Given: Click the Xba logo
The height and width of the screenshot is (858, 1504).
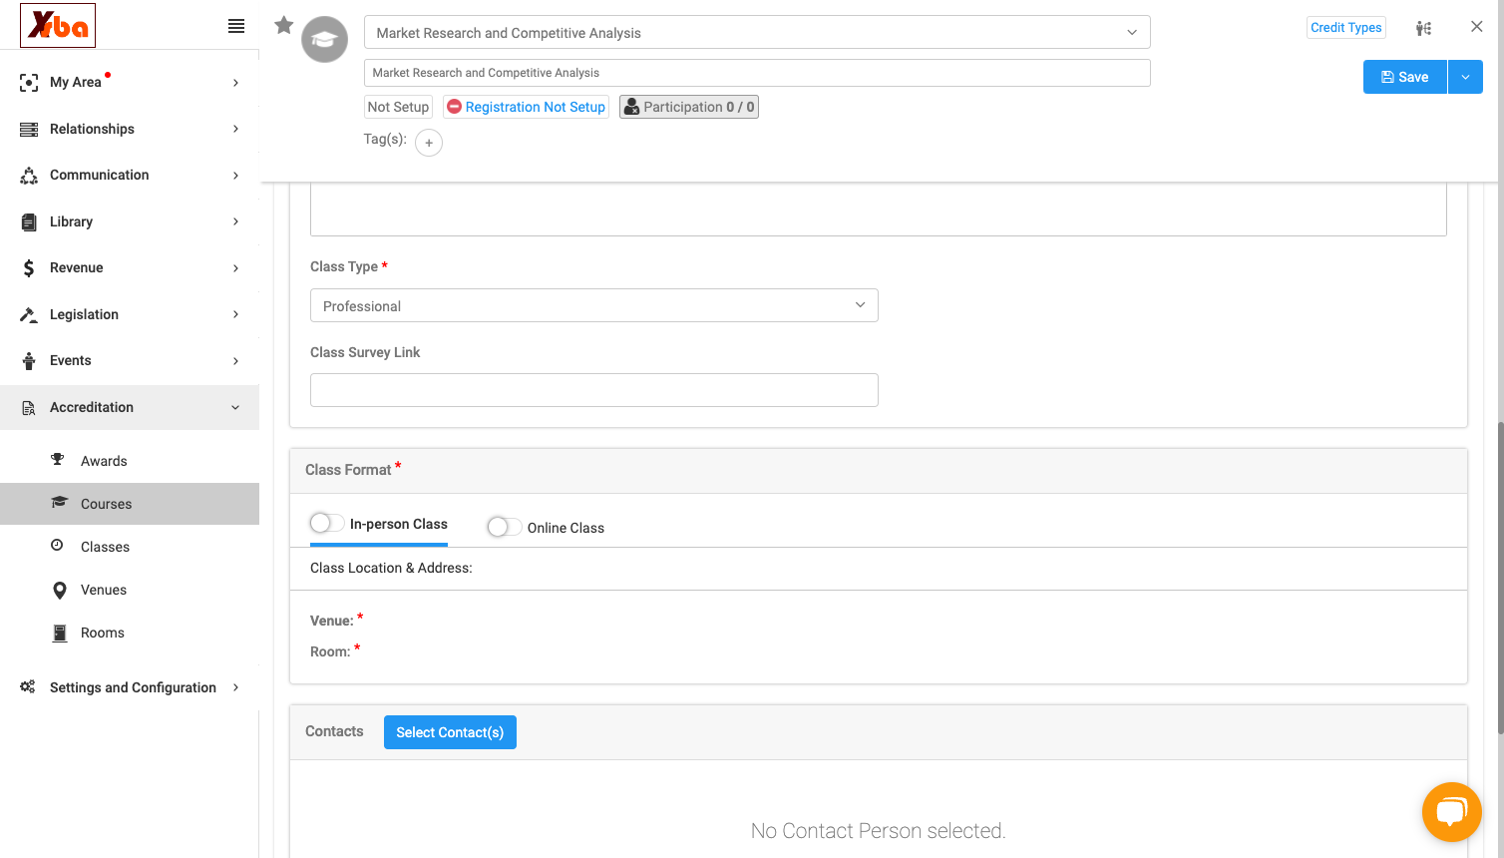Looking at the screenshot, I should coord(58,25).
